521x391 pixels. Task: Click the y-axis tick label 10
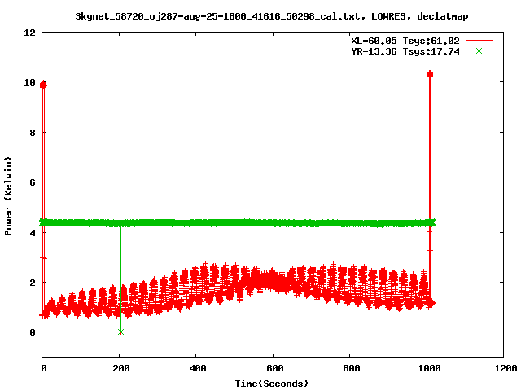(x=29, y=82)
